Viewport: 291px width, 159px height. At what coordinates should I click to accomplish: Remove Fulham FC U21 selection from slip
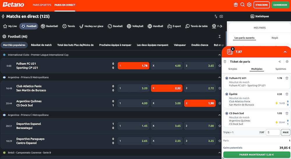[287, 78]
